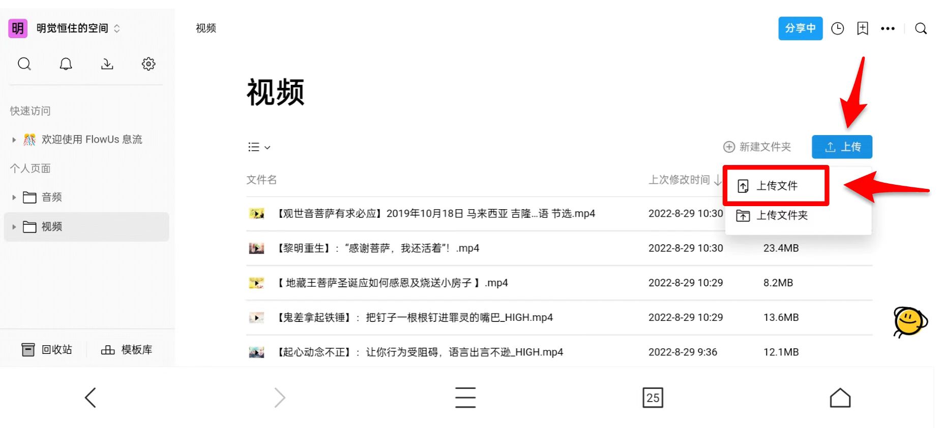Click the 视频 page title
943x428 pixels.
tap(276, 92)
